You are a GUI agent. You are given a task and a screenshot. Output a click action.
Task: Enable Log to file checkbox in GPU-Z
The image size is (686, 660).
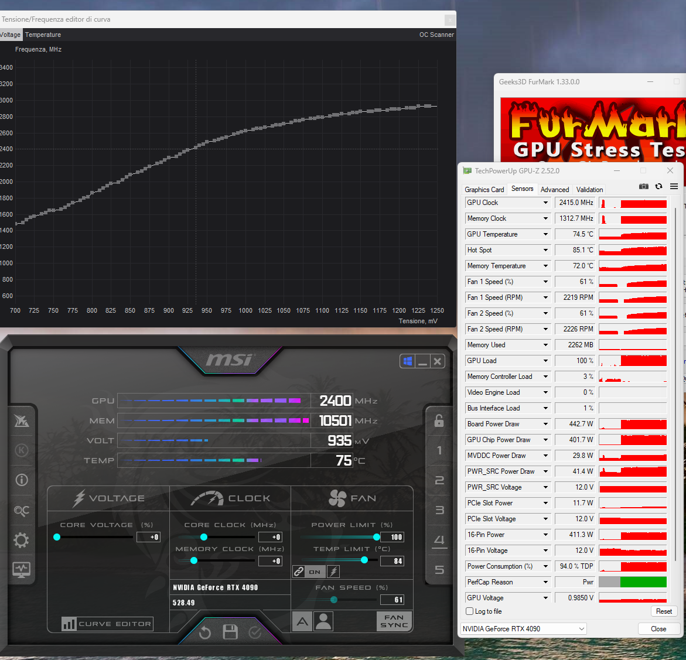[x=470, y=611]
